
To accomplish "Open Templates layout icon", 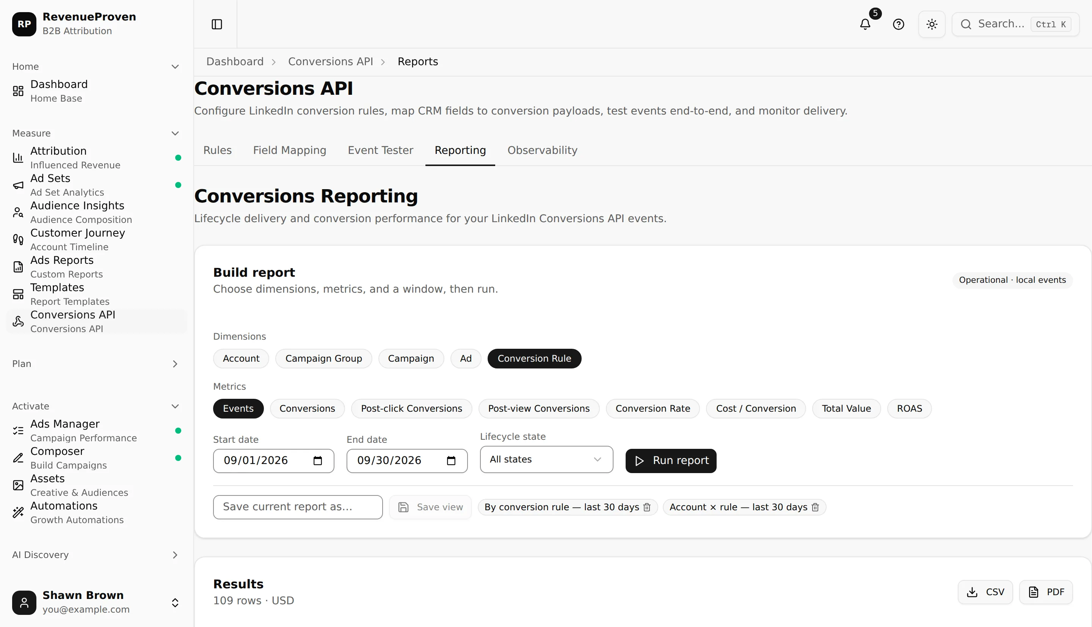I will [18, 294].
